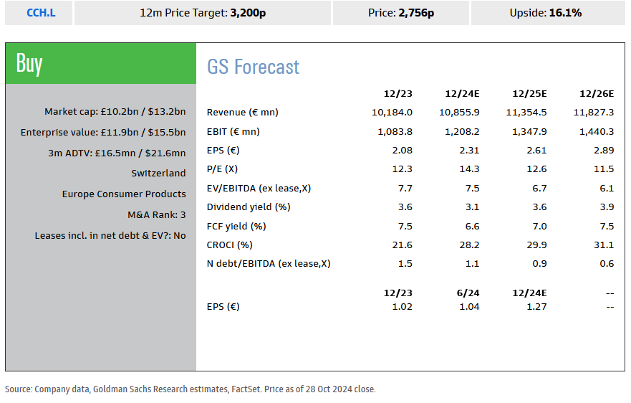Select the 12m Price Target 3,200p box
This screenshot has height=403, width=631.
click(x=203, y=13)
